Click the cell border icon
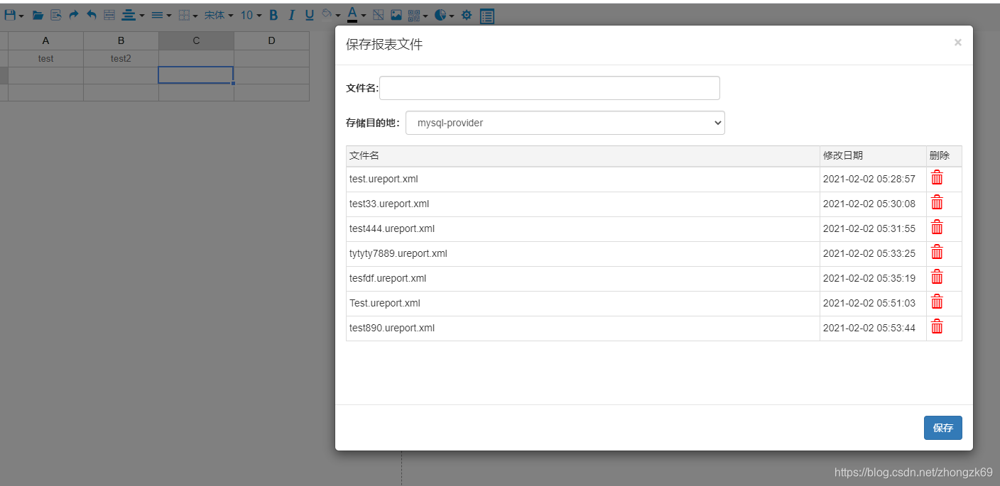Viewport: 1000px width, 486px height. tap(184, 15)
